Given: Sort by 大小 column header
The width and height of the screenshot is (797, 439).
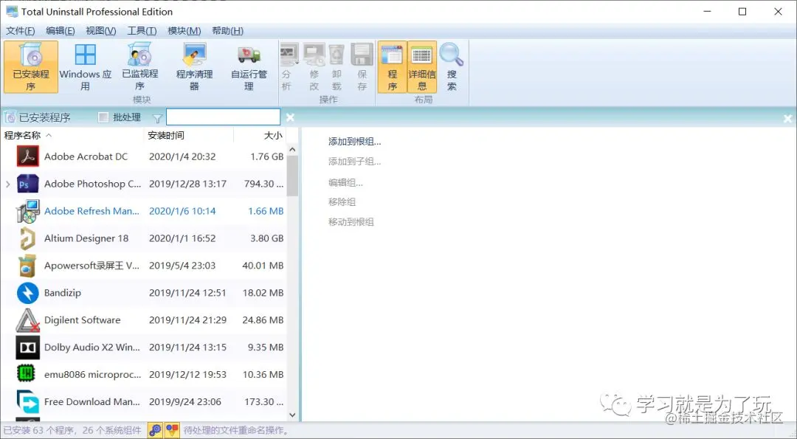Looking at the screenshot, I should pyautogui.click(x=273, y=135).
